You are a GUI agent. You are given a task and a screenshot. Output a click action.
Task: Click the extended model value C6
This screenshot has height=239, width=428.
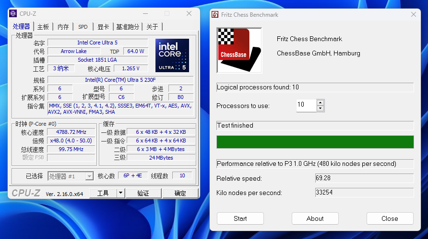pyautogui.click(x=121, y=97)
